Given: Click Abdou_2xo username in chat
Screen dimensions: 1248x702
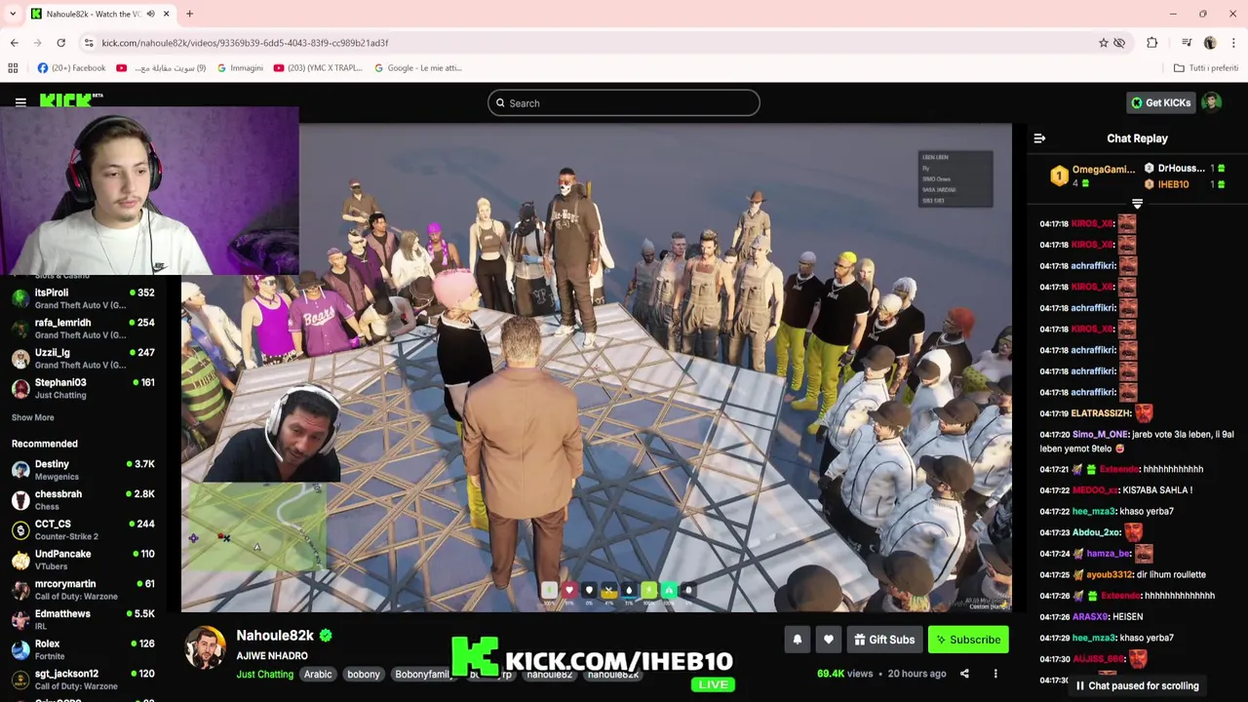Looking at the screenshot, I should [1096, 532].
